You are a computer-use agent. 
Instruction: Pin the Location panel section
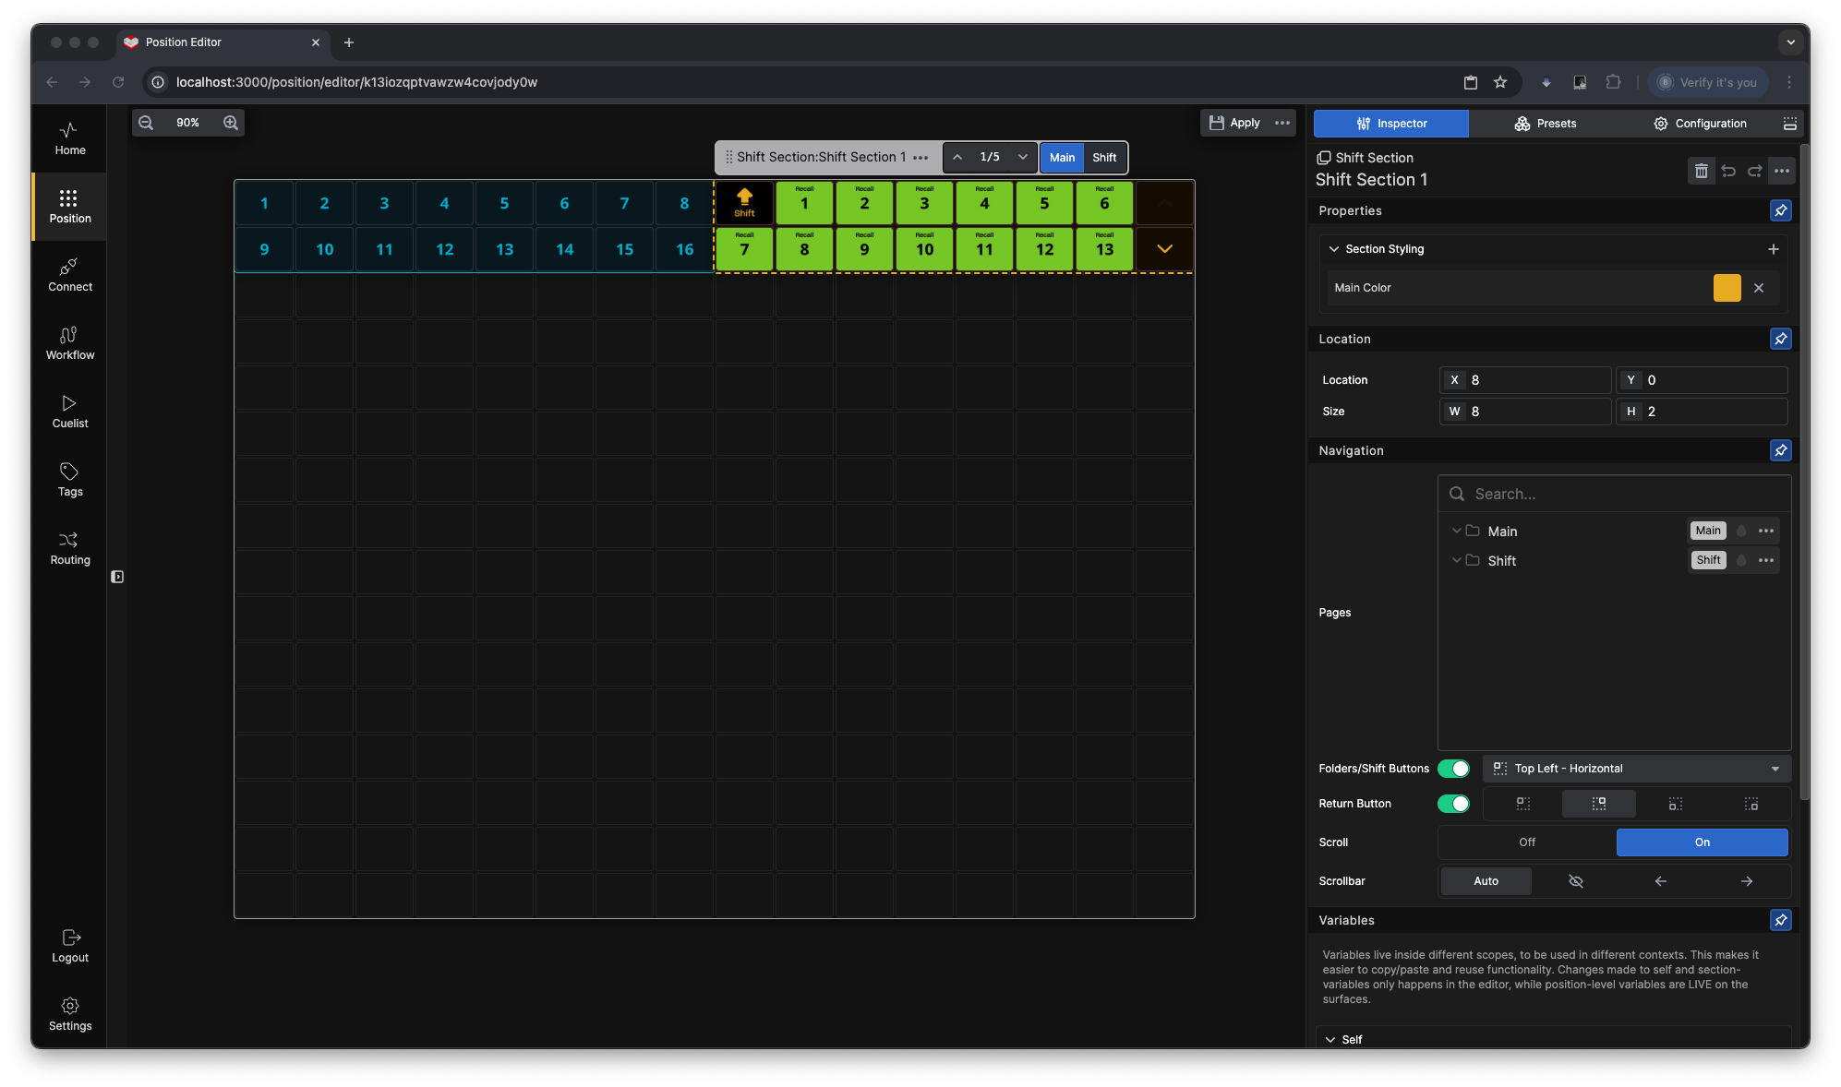tap(1780, 339)
